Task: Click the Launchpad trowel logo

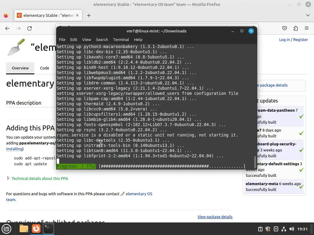Action: (x=16, y=47)
